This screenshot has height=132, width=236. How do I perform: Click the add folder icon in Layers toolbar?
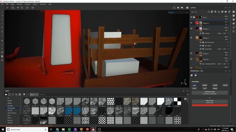point(226,12)
